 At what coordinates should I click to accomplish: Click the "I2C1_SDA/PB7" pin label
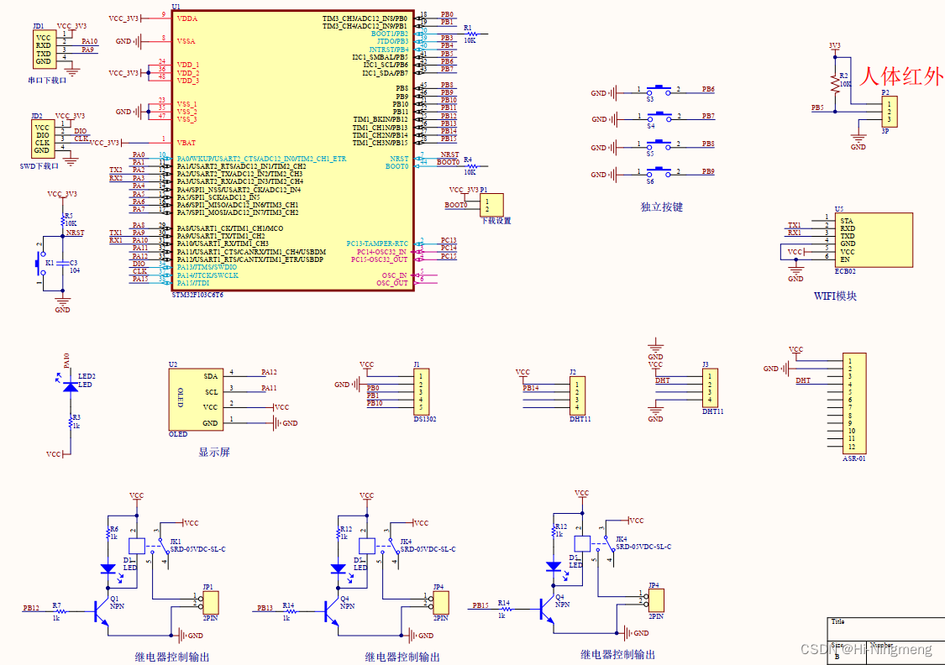385,73
